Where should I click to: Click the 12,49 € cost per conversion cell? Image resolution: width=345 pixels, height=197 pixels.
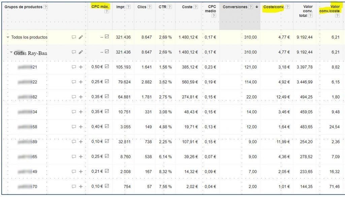point(283,97)
